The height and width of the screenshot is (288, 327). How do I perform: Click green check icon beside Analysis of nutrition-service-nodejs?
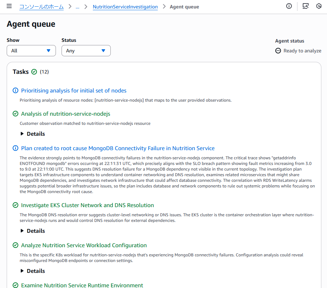15,114
